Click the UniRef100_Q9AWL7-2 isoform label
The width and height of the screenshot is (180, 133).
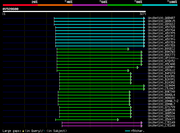point(163,101)
